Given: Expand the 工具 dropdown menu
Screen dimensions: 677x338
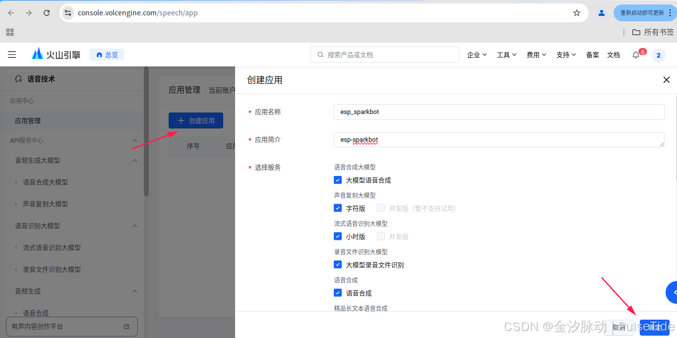Looking at the screenshot, I should 507,55.
